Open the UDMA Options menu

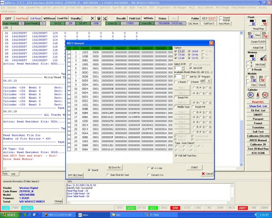[8, 11]
